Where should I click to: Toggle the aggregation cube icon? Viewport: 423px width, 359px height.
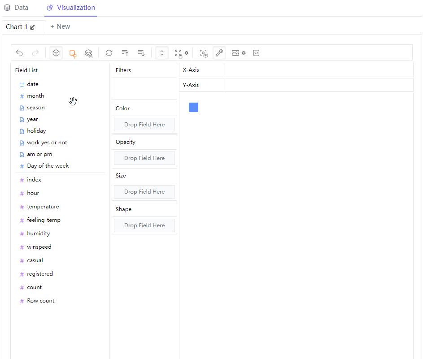[56, 53]
